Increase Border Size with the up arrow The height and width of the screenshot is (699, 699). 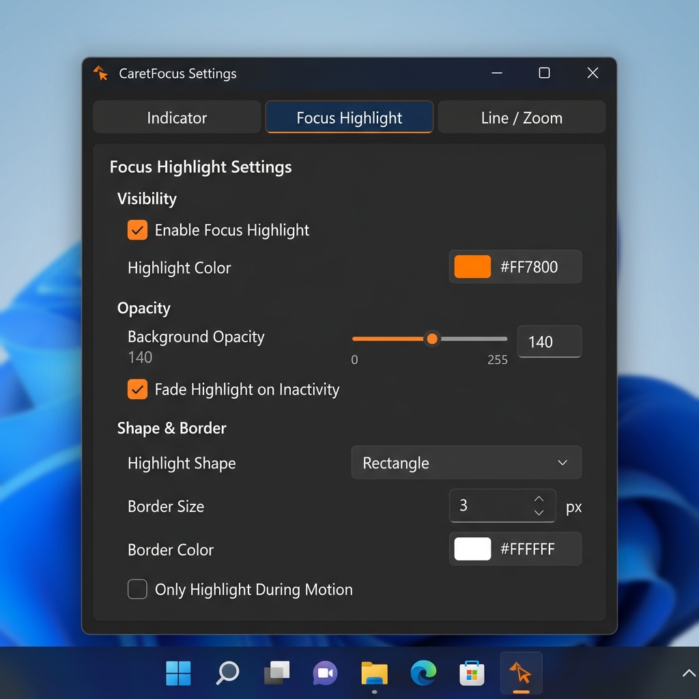[x=539, y=499]
